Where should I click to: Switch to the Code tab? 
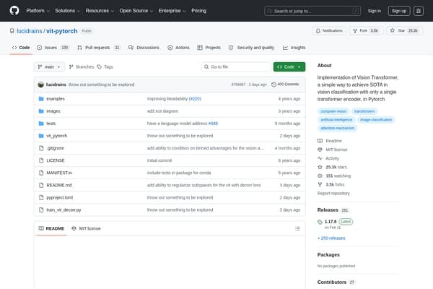(x=21, y=48)
